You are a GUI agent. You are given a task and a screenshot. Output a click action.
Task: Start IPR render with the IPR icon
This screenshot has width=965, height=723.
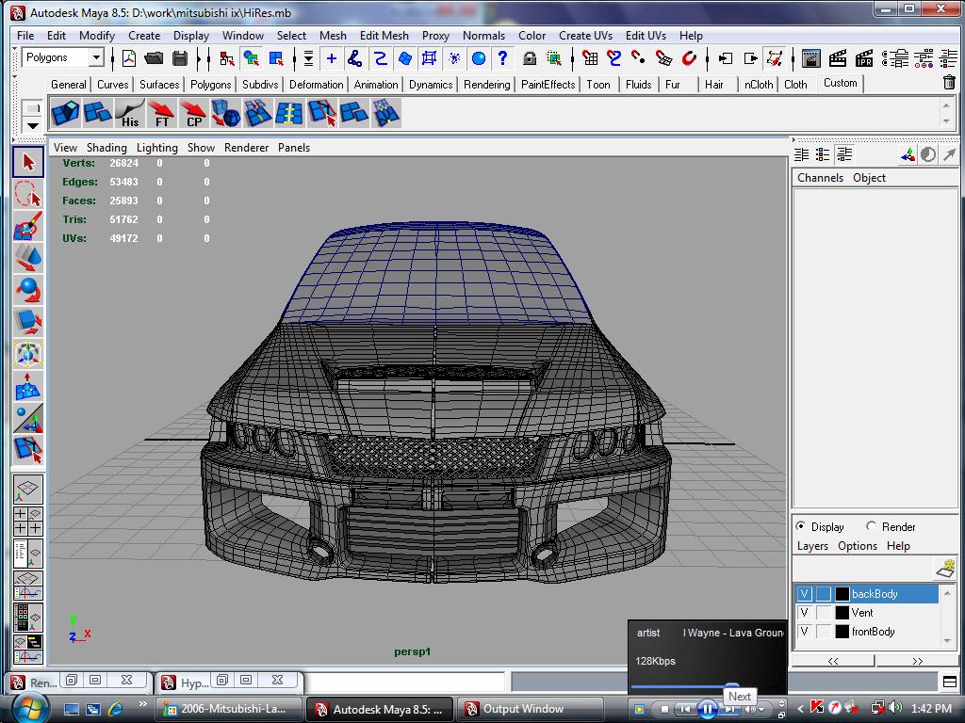[x=864, y=58]
